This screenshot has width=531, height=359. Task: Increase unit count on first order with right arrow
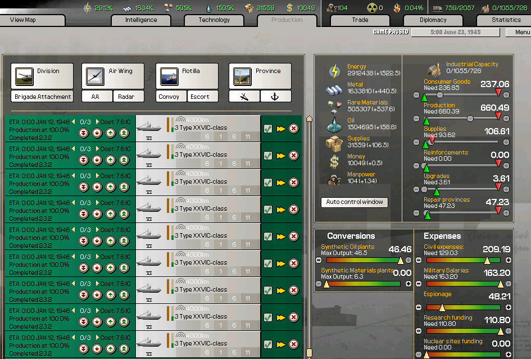[x=97, y=122]
